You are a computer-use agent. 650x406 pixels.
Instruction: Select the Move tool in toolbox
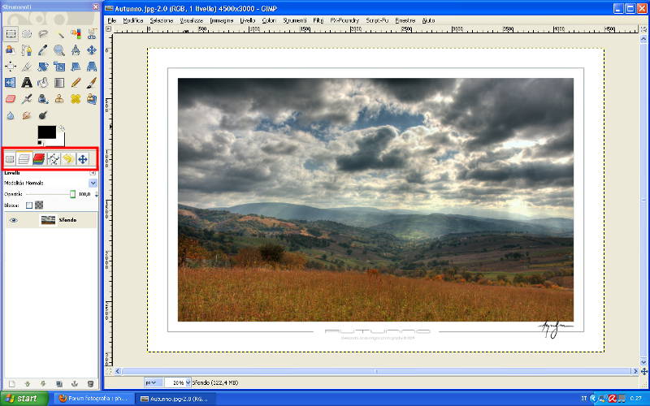click(x=92, y=50)
